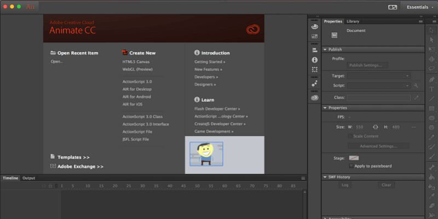Select the Ink Bottle tool

[431, 186]
